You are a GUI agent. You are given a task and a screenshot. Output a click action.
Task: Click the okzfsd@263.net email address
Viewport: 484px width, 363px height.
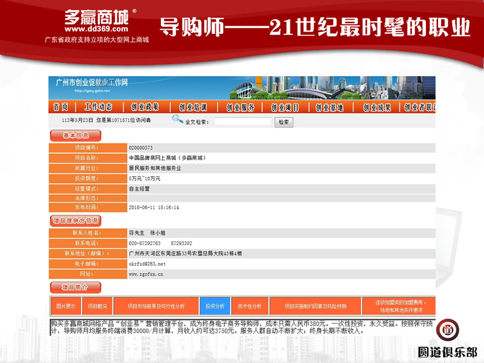pos(147,264)
